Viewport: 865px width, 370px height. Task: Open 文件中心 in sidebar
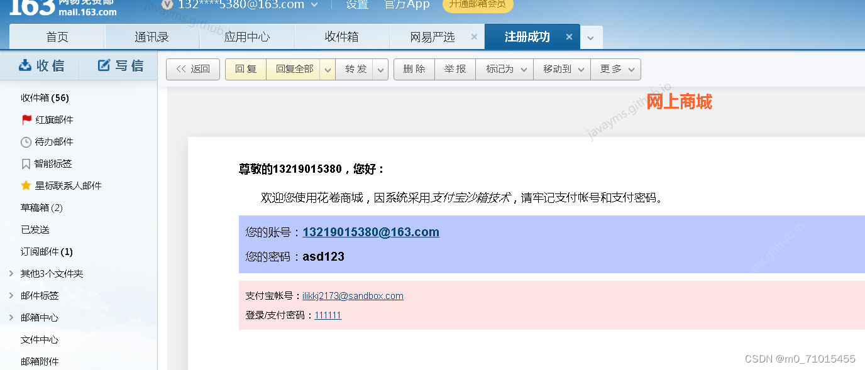pos(40,339)
